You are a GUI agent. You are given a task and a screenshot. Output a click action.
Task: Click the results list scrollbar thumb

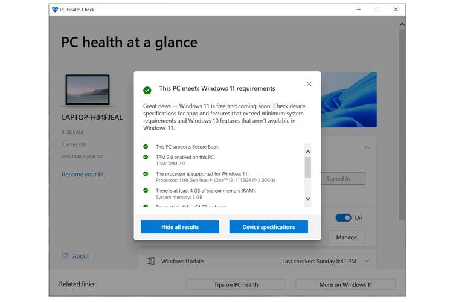308,167
